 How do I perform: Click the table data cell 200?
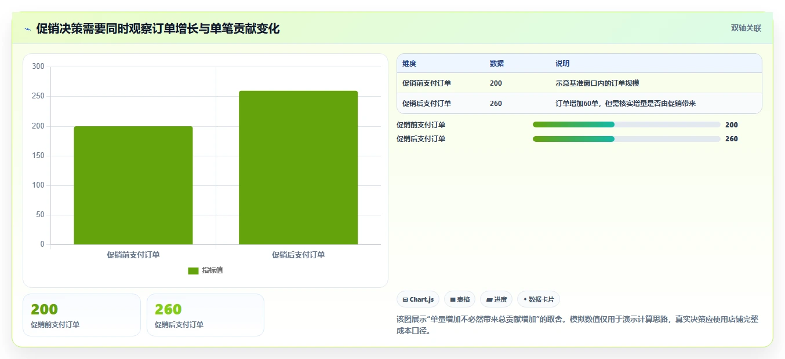[496, 83]
